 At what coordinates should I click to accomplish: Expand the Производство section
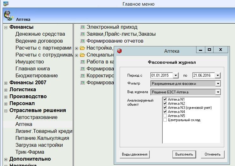(6, 97)
